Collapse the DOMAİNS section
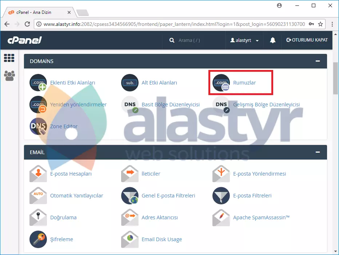The image size is (339, 255). click(318, 61)
